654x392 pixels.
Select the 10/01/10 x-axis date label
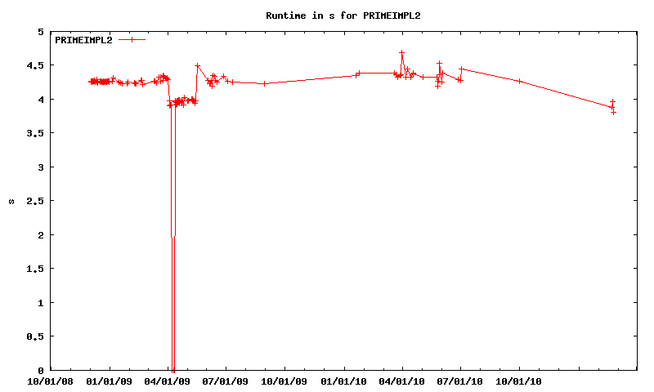point(519,380)
